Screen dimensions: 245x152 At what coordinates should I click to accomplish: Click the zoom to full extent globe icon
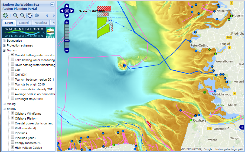5,15
